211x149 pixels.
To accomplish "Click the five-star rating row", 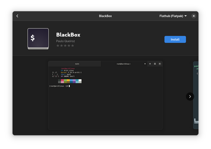I will 65,46.
